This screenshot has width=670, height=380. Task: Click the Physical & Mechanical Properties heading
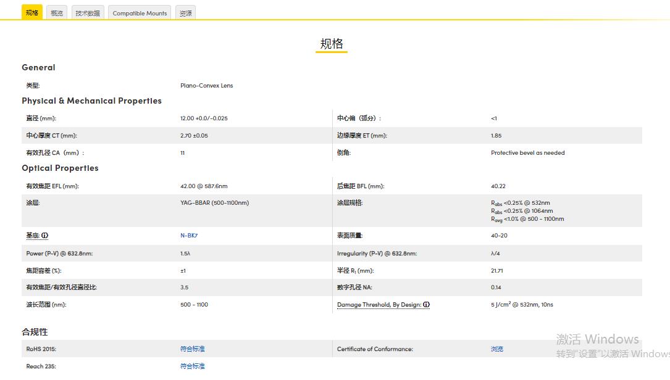click(91, 101)
